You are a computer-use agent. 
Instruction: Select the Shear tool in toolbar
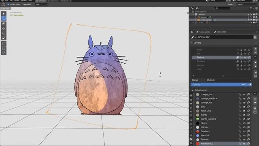[4, 48]
